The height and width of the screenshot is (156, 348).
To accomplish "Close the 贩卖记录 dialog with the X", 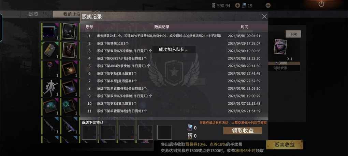I will point(264,17).
